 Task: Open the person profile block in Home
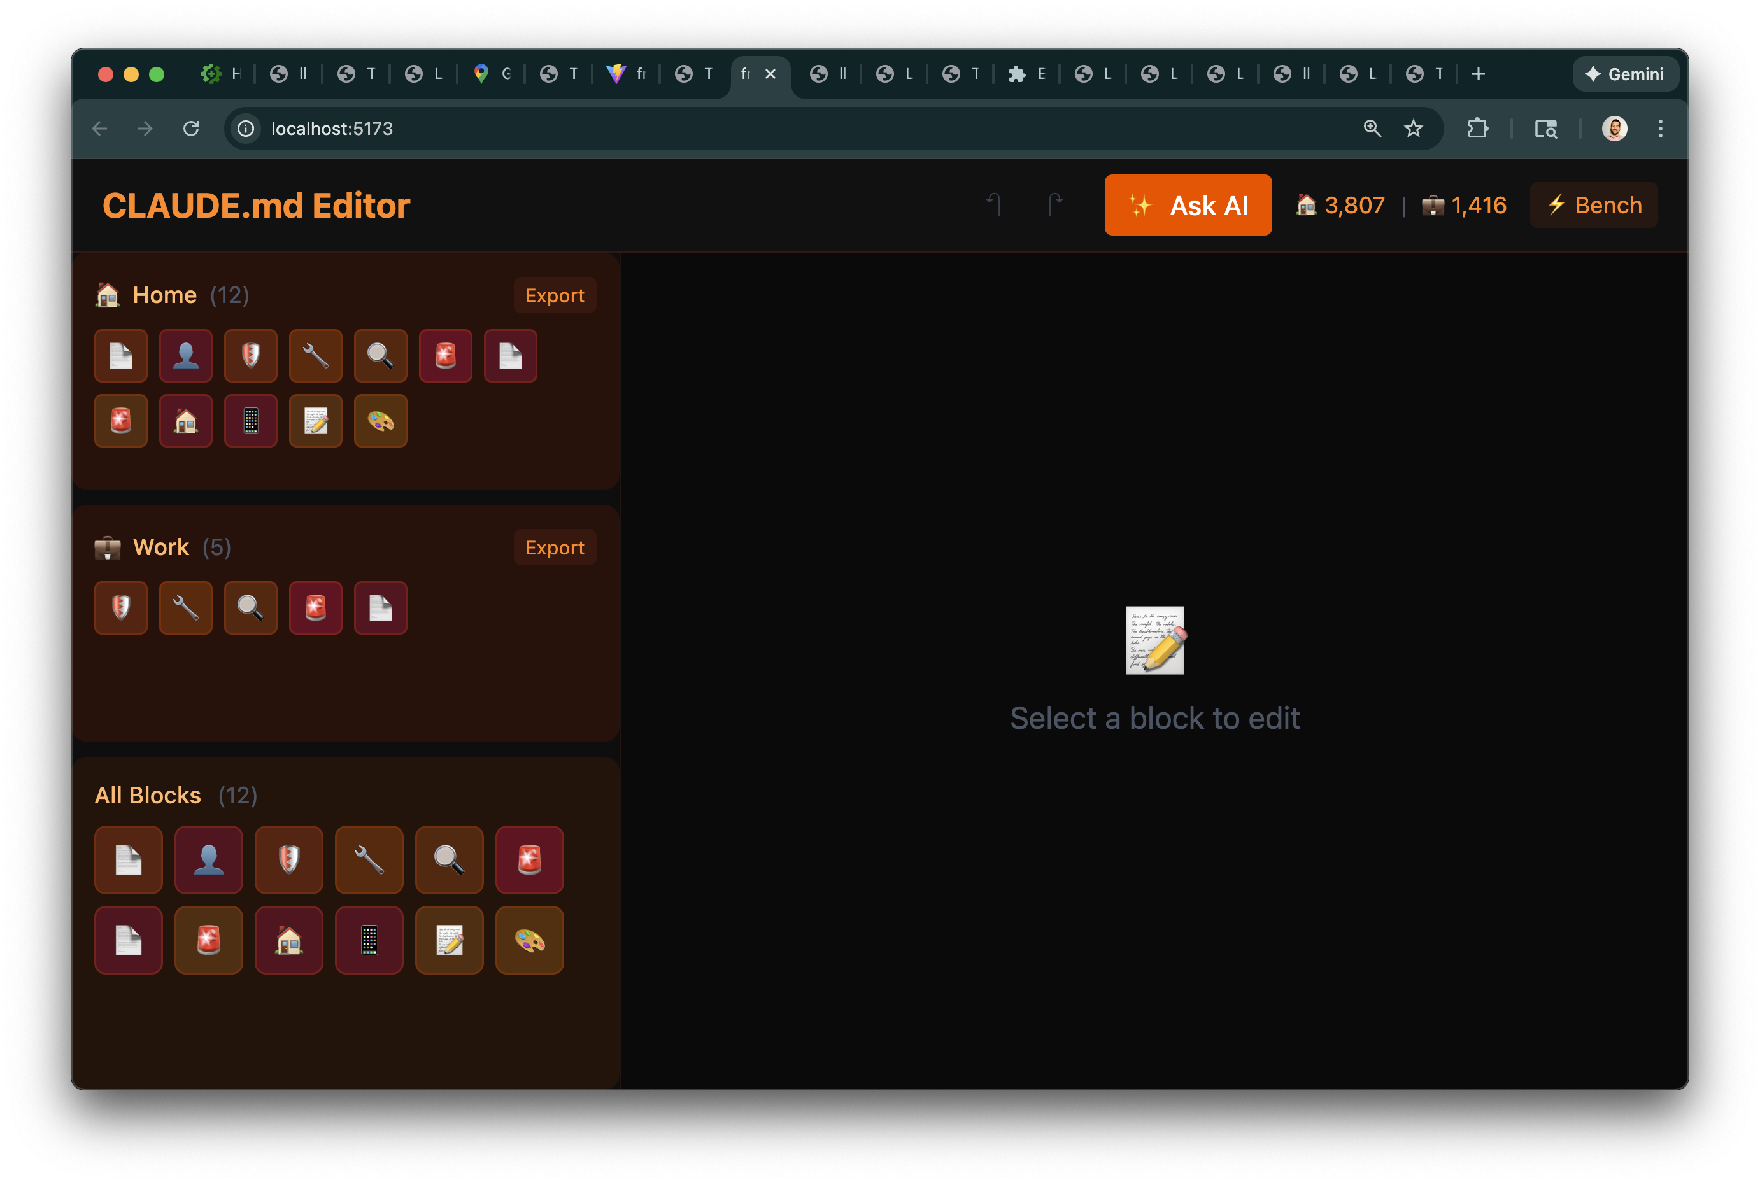coord(186,356)
